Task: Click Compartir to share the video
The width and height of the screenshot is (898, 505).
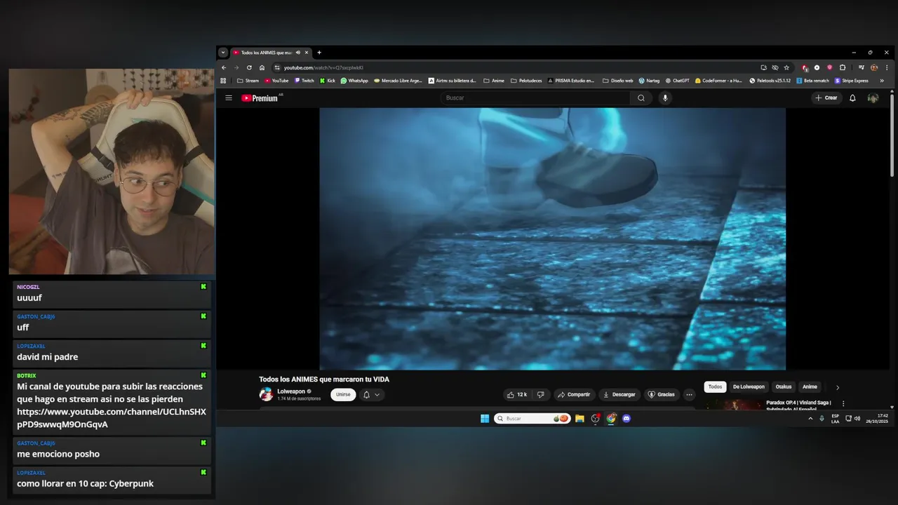Action: pyautogui.click(x=573, y=395)
